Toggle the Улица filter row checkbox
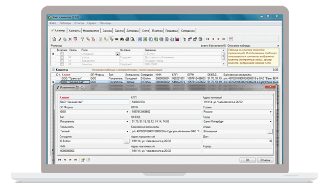The image size is (327, 187). click(x=62, y=57)
